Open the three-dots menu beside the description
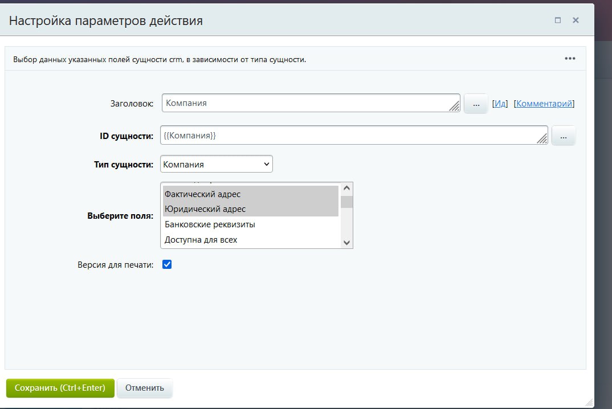The height and width of the screenshot is (409, 612). tap(570, 59)
